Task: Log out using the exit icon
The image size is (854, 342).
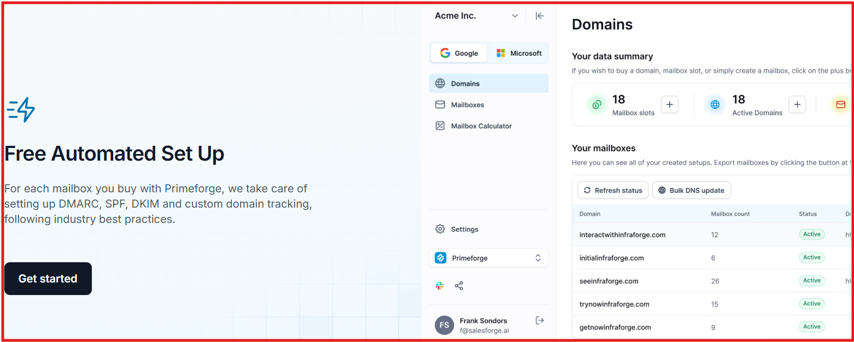Action: click(x=540, y=320)
